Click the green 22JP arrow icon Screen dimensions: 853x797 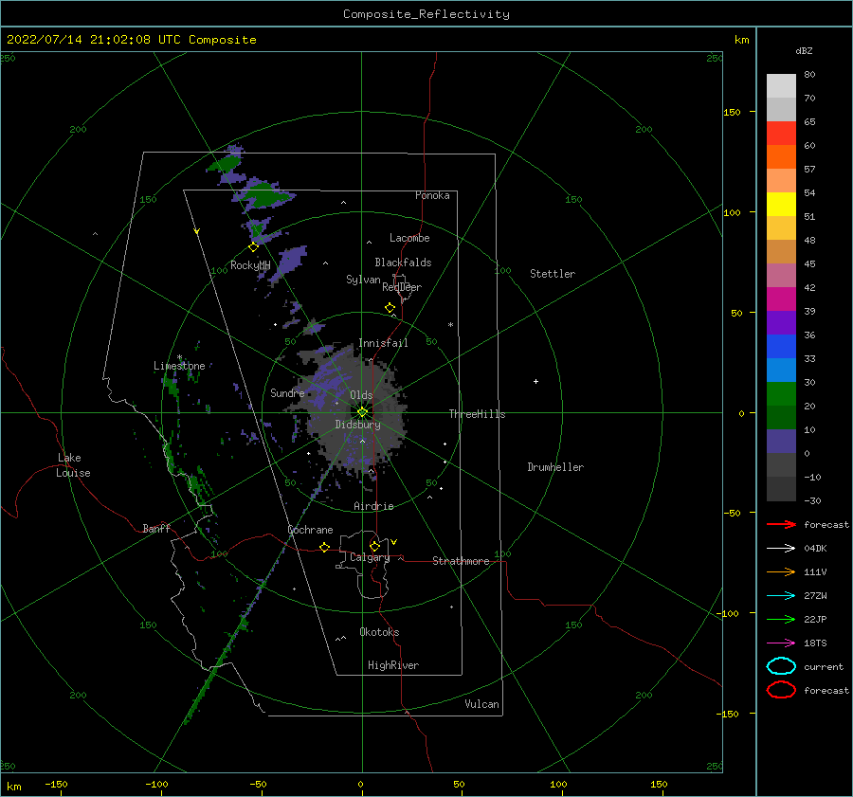click(x=781, y=619)
